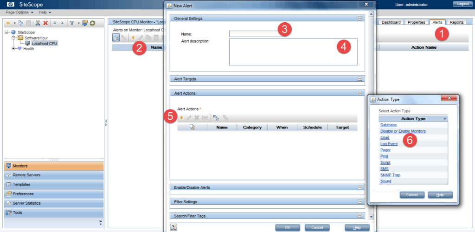Expand the Alert Targets section

tap(360, 79)
